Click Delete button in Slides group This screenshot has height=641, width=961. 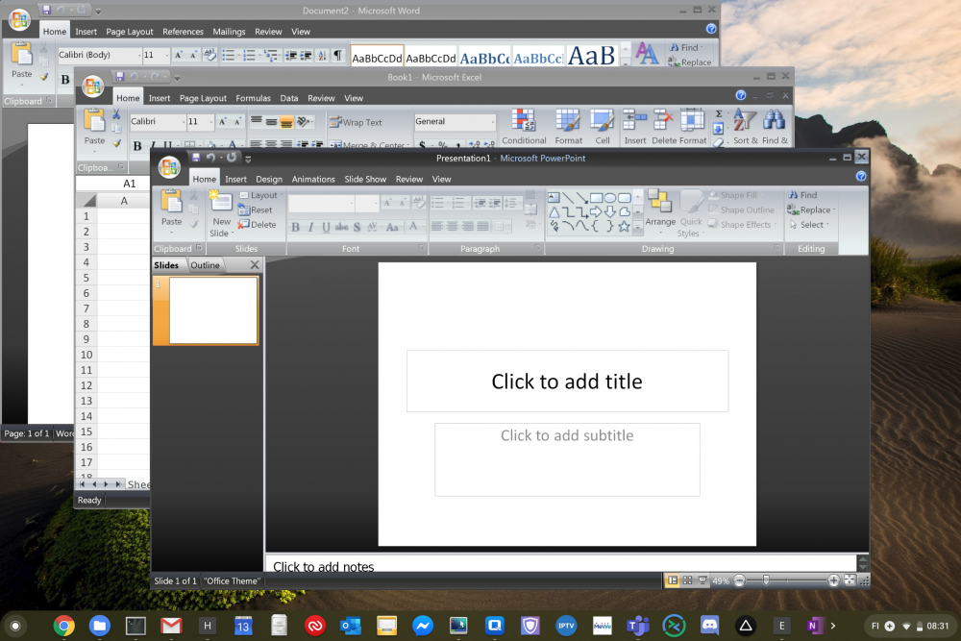point(258,224)
